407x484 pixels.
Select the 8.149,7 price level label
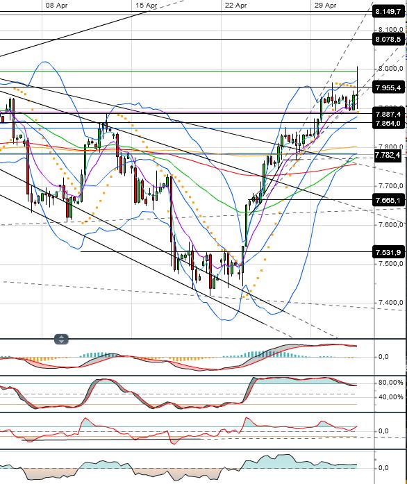point(388,12)
